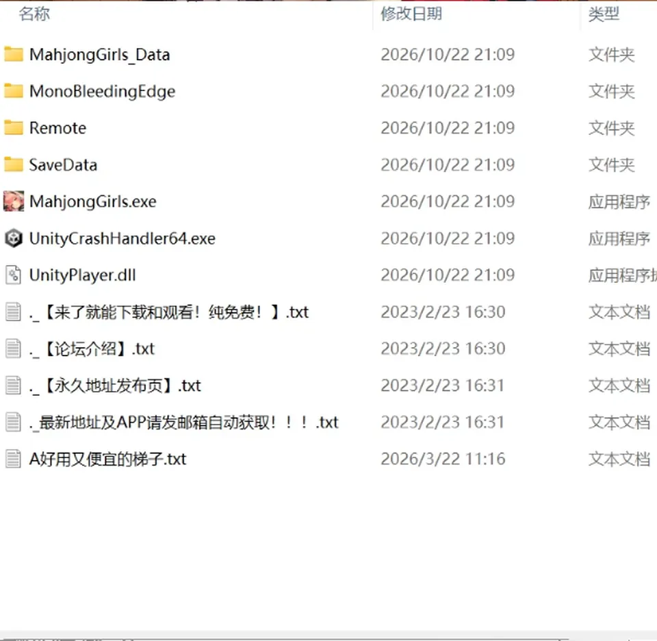
Task: Select the file name MahjongGirls_Data
Action: point(100,55)
